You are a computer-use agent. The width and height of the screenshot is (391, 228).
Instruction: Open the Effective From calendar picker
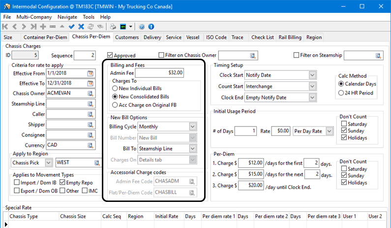[90, 73]
